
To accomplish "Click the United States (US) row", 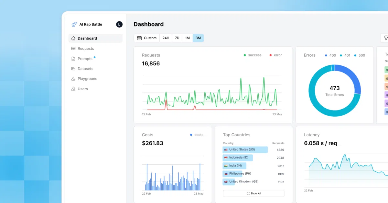I will tap(254, 150).
